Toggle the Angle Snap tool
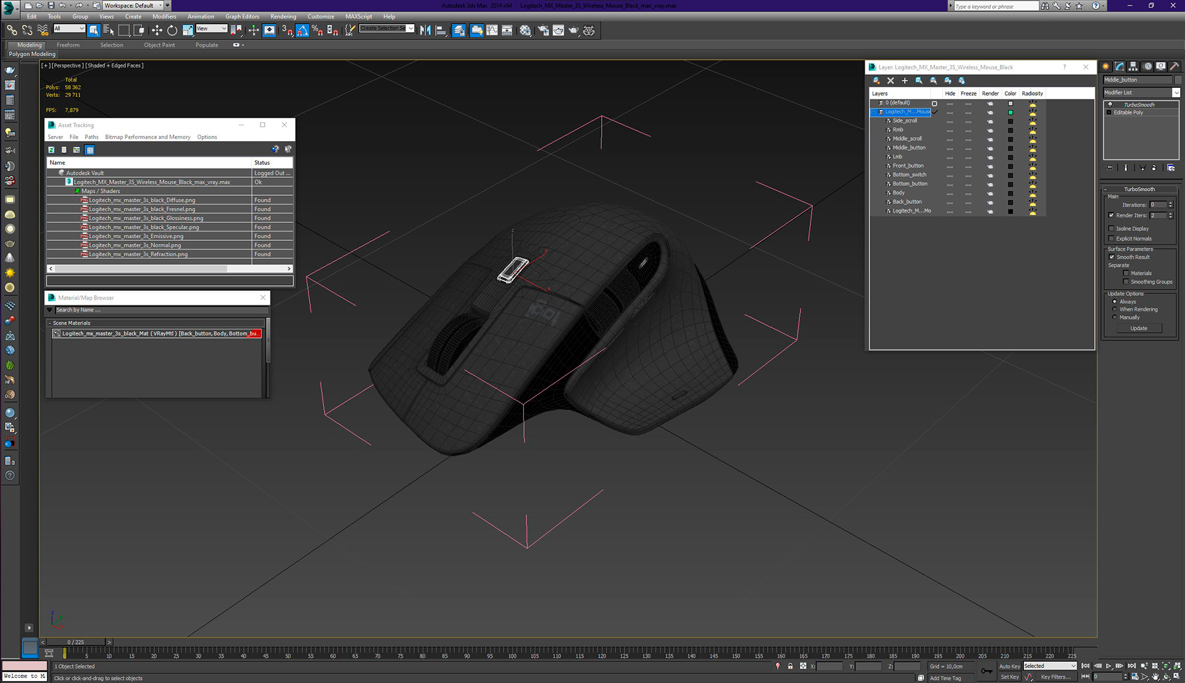The height and width of the screenshot is (683, 1185). click(302, 30)
